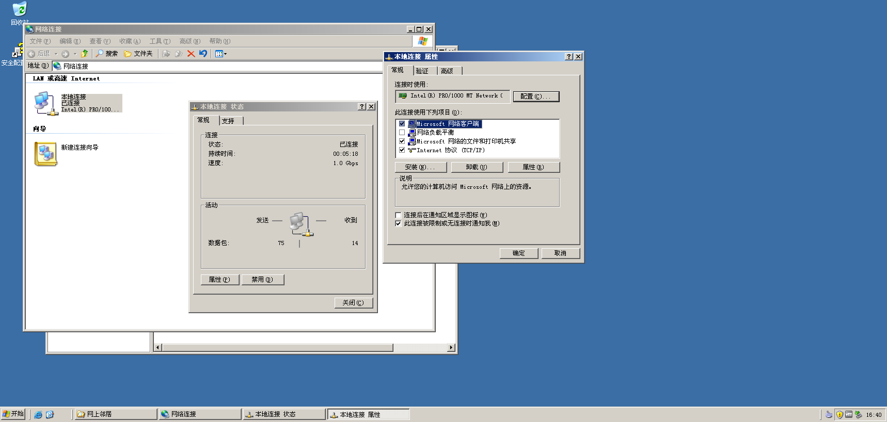Open the Views icon in the toolbar
Screen dimensions: 887x422
point(219,54)
